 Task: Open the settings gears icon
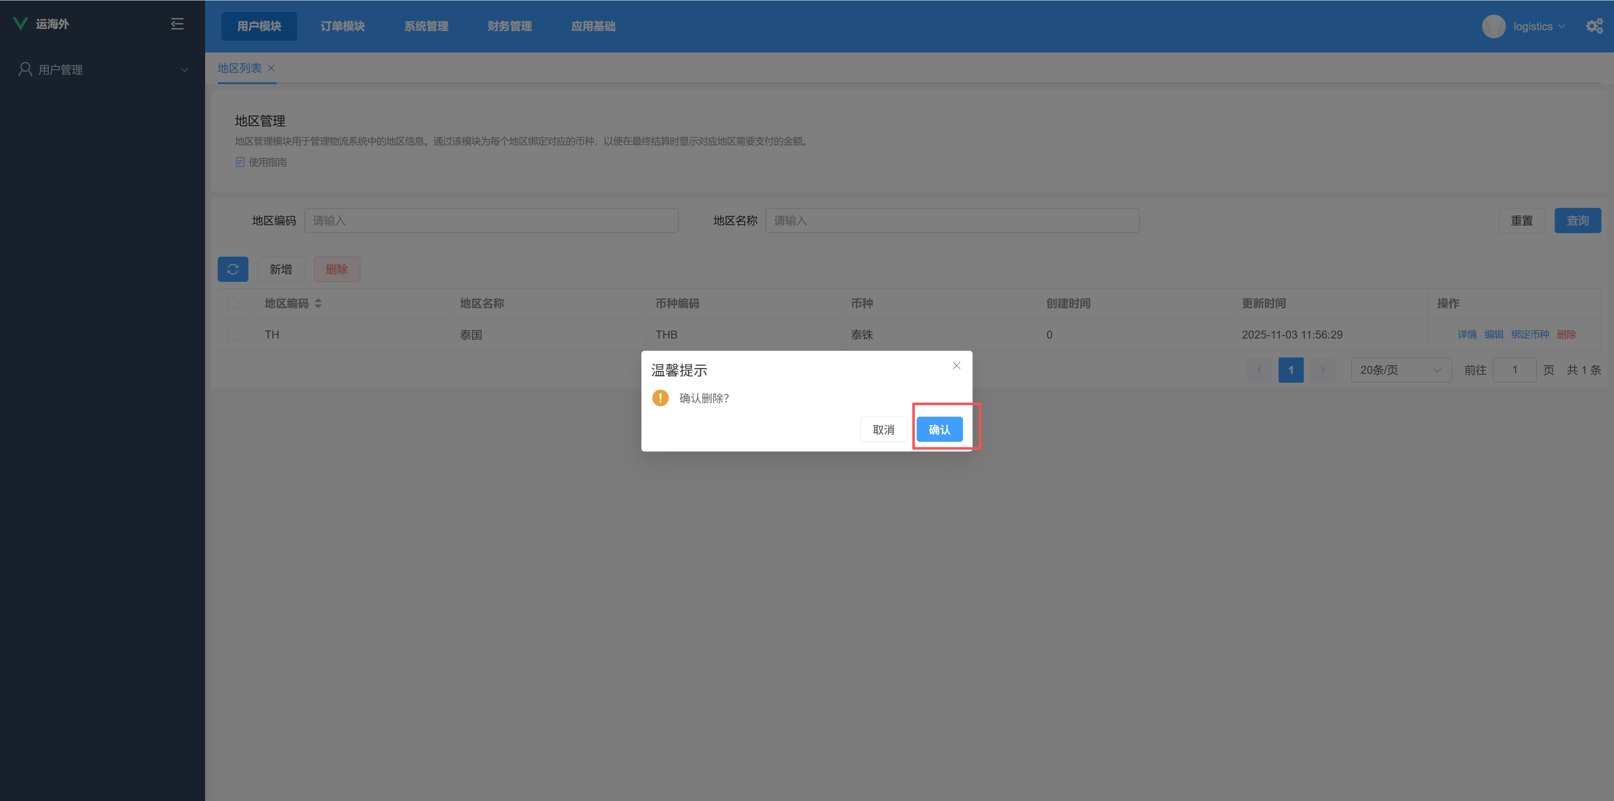click(1594, 26)
